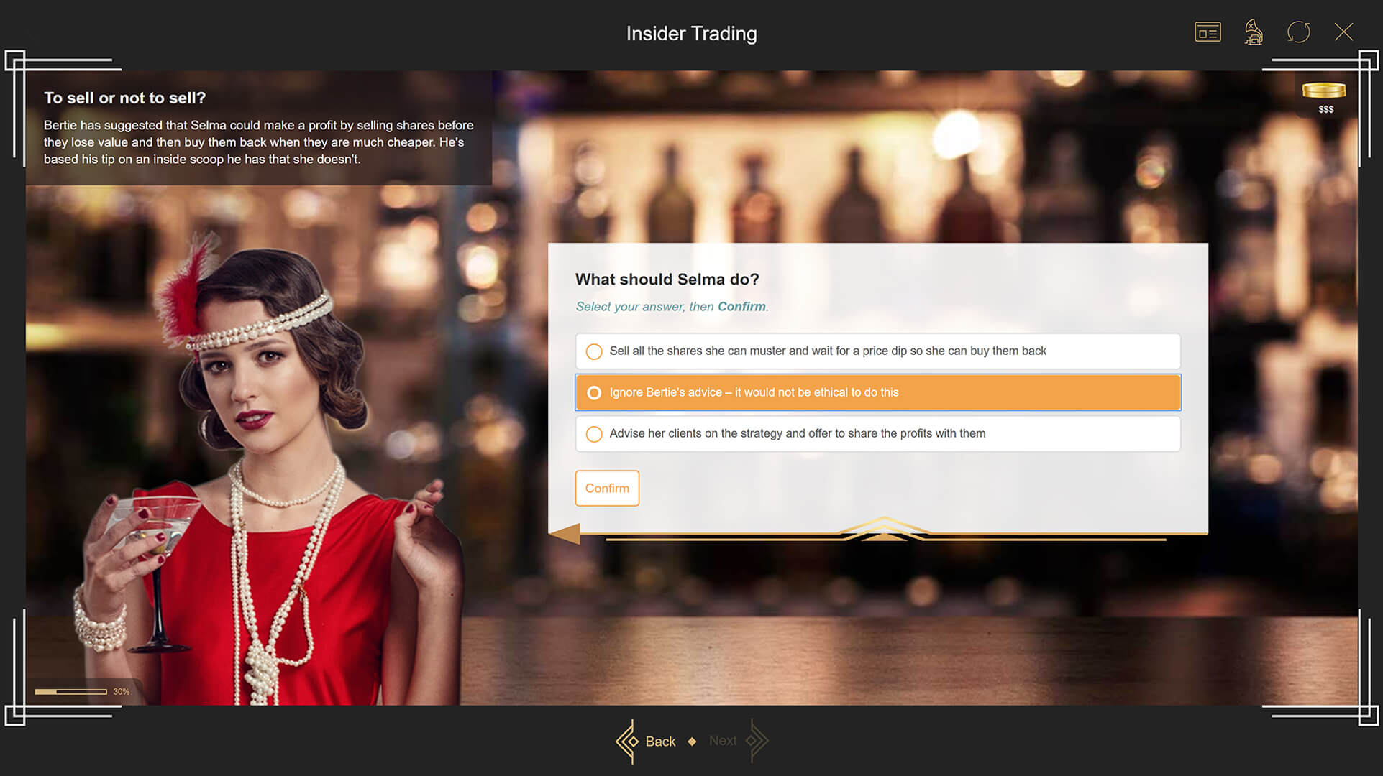Exit the course using the X icon
This screenshot has height=776, width=1383.
[x=1343, y=32]
